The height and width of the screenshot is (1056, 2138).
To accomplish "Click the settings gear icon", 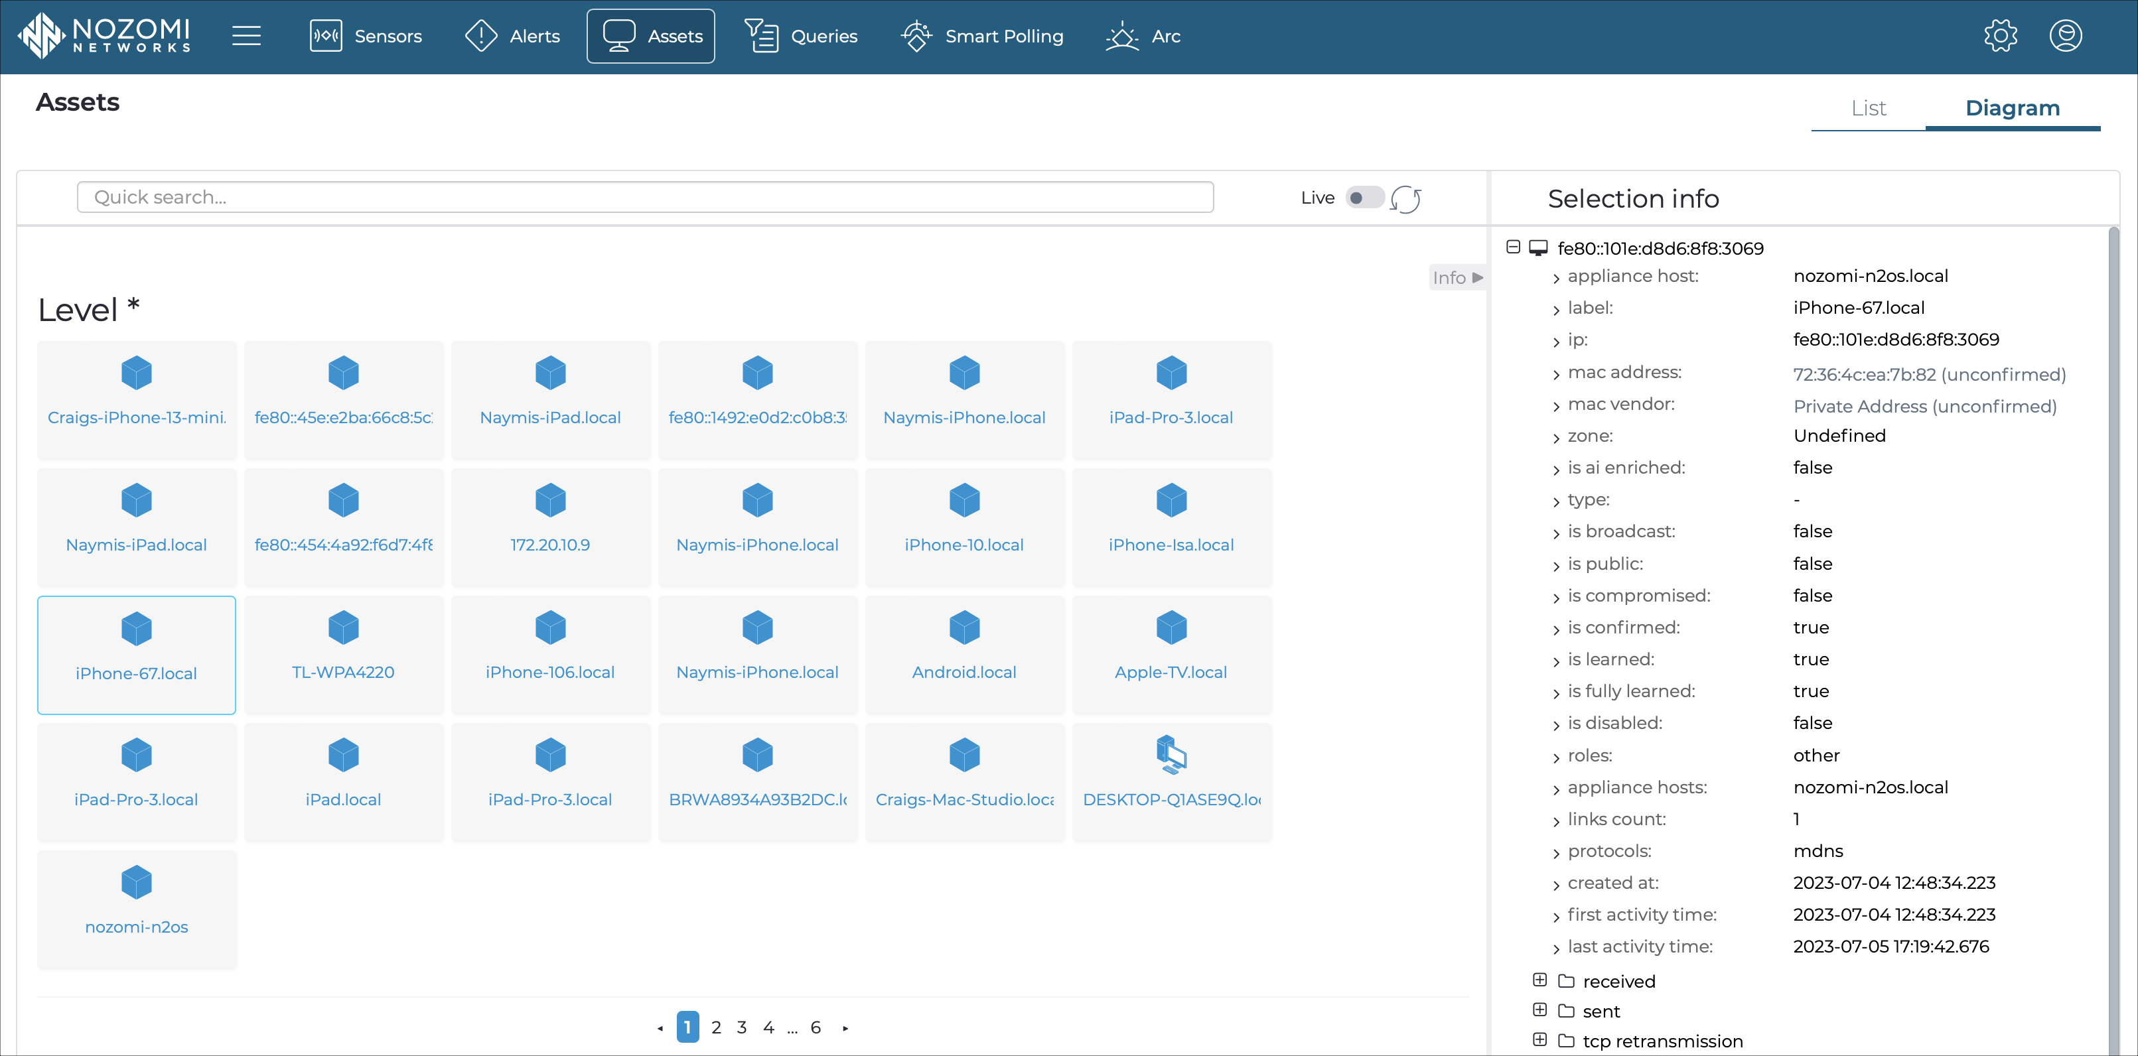I will [2002, 35].
